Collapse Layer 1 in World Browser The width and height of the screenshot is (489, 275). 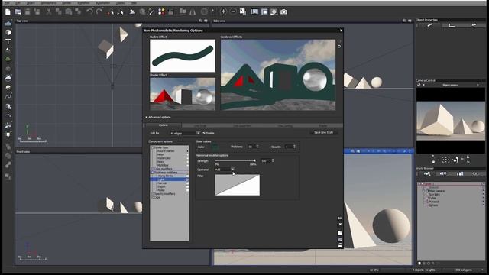click(419, 184)
